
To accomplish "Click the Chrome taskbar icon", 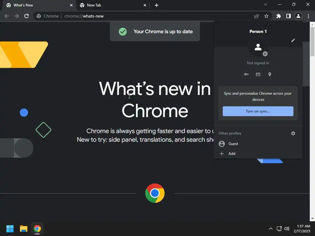I will click(37, 229).
